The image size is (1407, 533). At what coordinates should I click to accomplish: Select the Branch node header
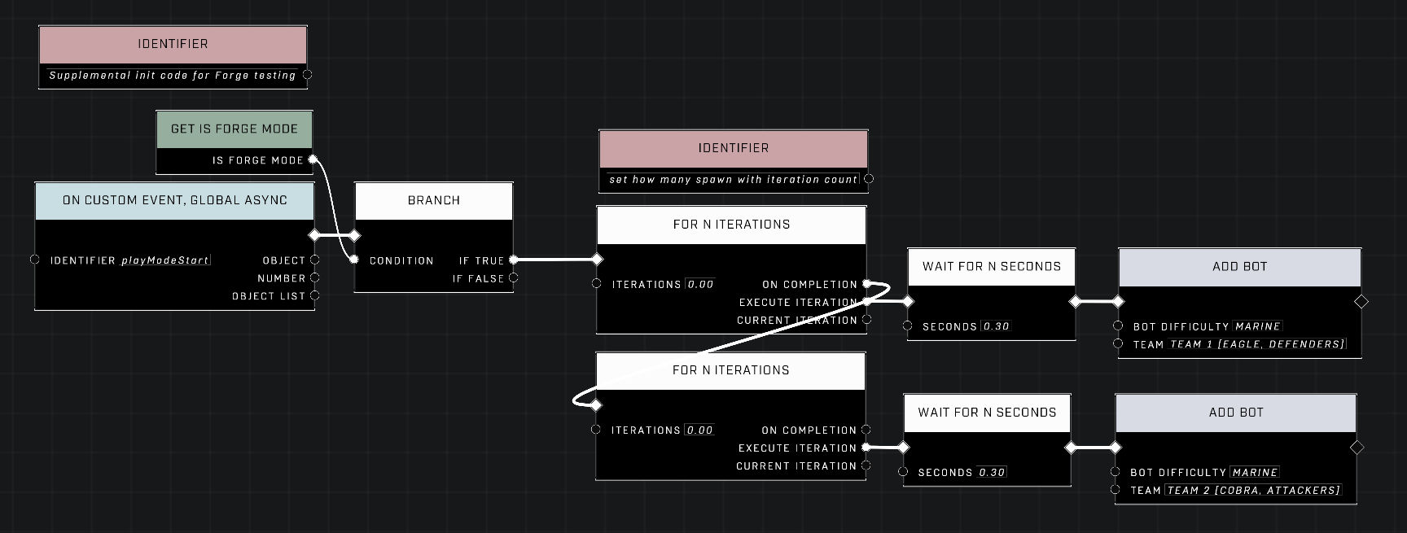433,201
